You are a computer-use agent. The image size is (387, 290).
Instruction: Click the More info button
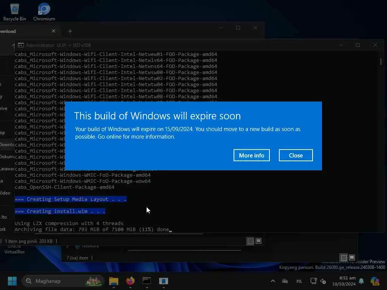pyautogui.click(x=251, y=155)
